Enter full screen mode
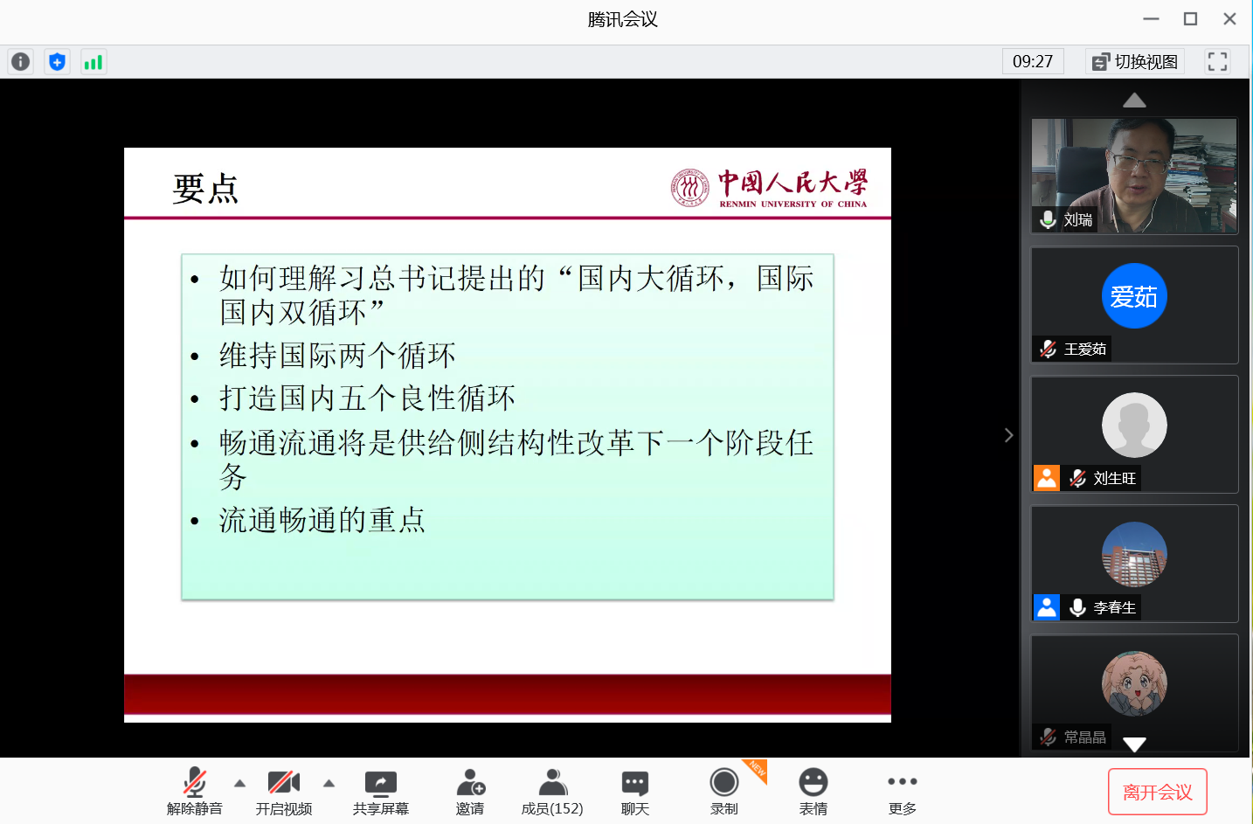The width and height of the screenshot is (1253, 824). (x=1216, y=62)
